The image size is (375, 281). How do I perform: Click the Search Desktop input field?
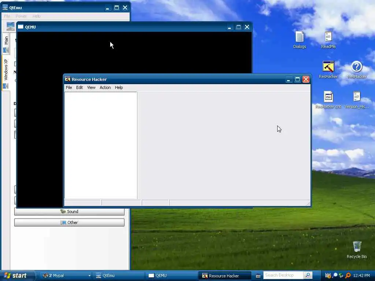pos(283,275)
